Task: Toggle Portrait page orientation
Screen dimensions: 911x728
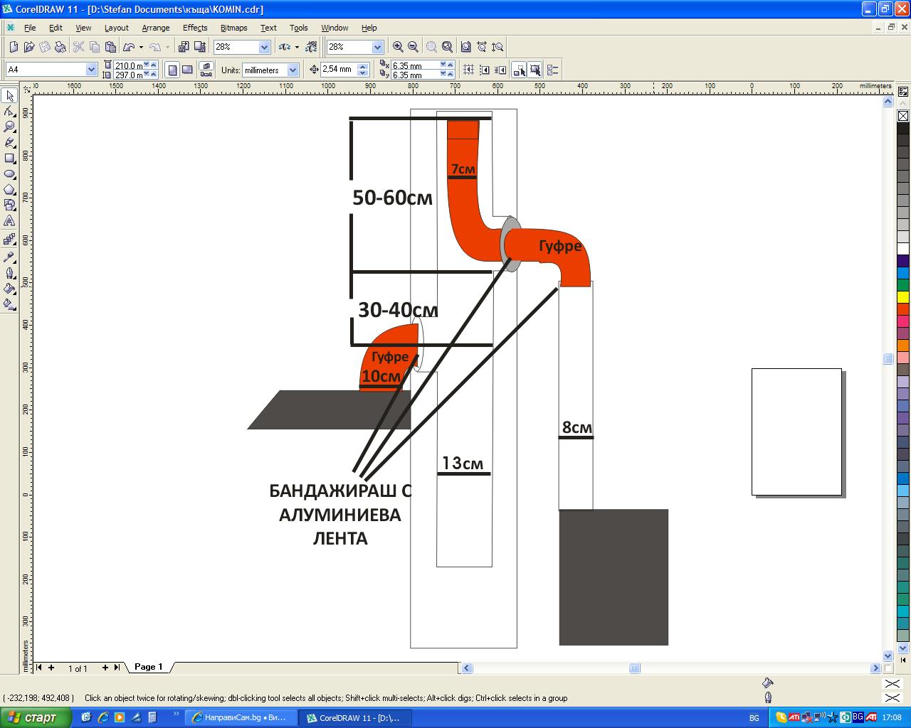Action: [x=172, y=70]
